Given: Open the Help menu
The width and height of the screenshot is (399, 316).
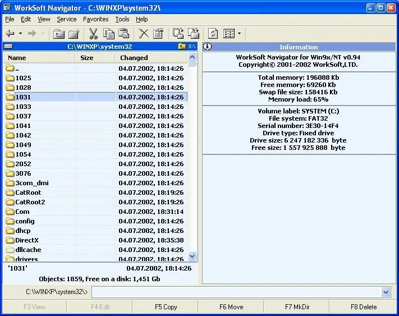Looking at the screenshot, I should (142, 19).
